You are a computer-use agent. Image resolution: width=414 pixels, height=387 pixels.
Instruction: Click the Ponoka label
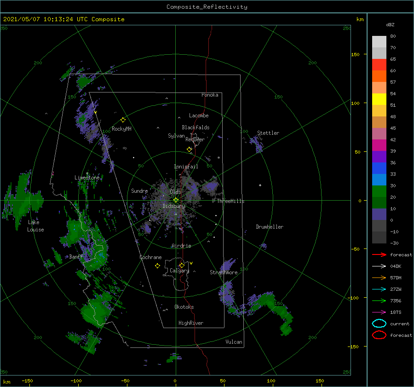[x=210, y=95]
